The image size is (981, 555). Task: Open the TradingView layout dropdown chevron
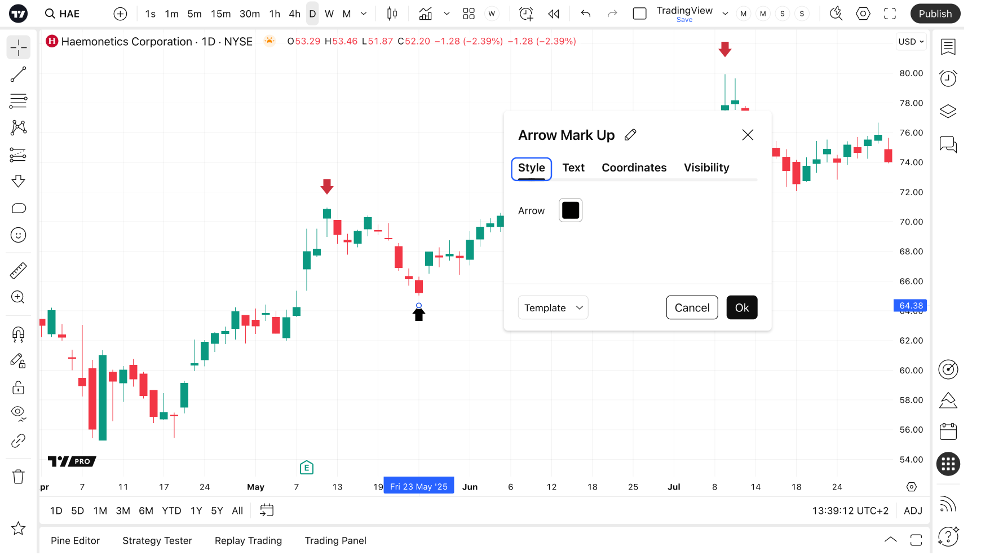click(x=725, y=14)
